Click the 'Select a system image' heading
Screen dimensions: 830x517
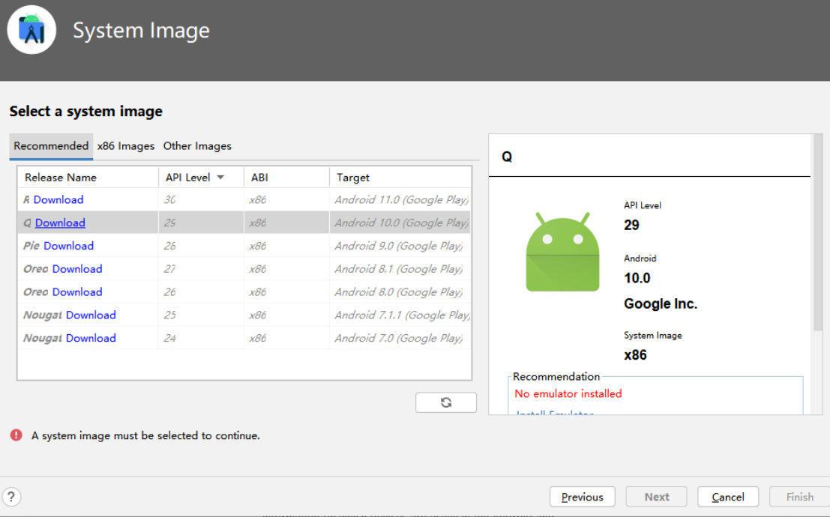85,111
